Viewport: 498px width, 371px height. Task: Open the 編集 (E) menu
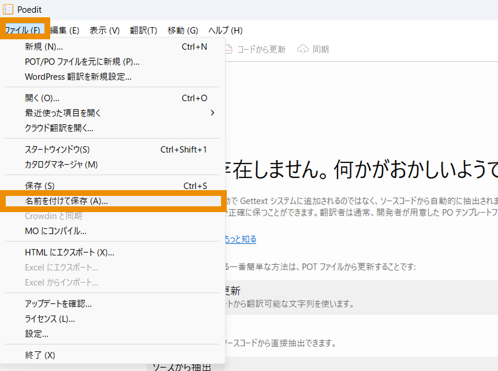(x=65, y=31)
